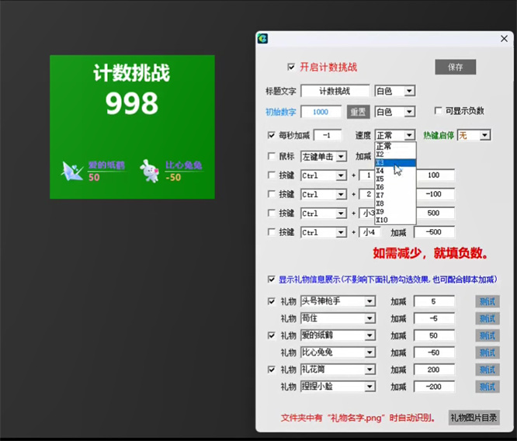The image size is (517, 441).
Task: Toggle the 开启计数挑战 checkbox
Action: 291,67
